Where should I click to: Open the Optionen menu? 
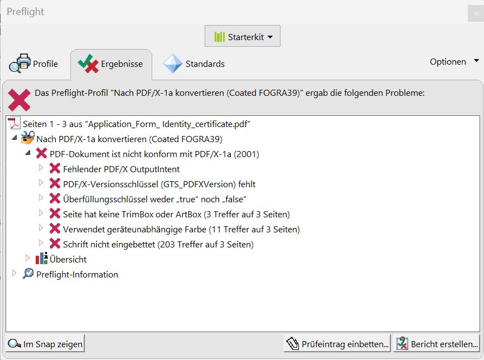[x=454, y=62]
